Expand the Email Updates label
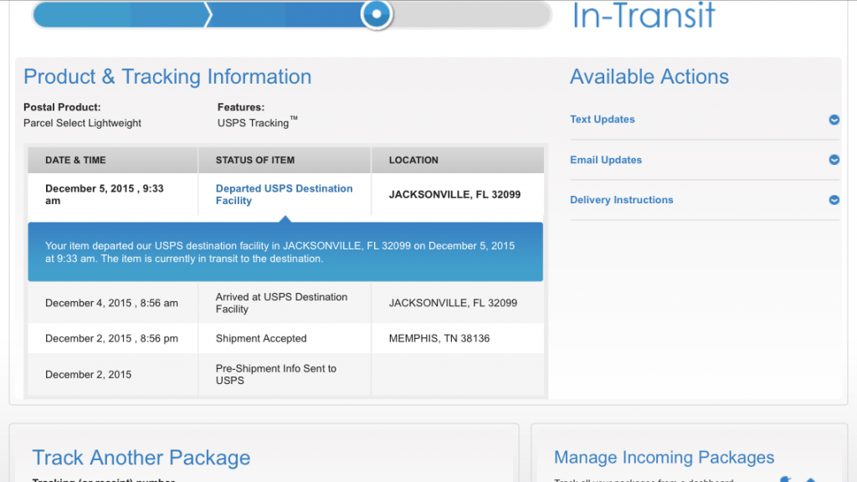Image resolution: width=857 pixels, height=482 pixels. [605, 160]
